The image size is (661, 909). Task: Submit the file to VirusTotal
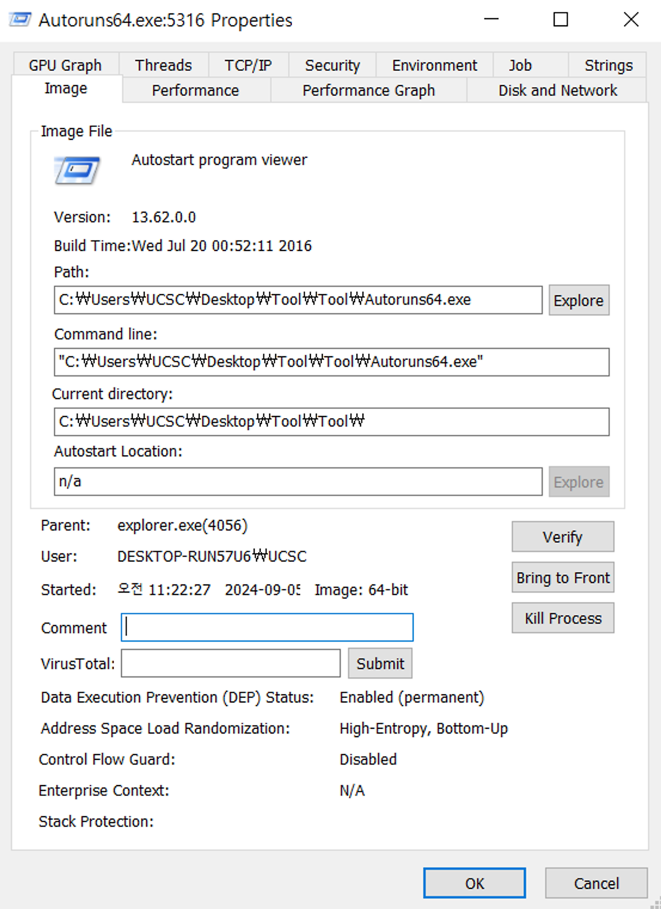coord(380,663)
